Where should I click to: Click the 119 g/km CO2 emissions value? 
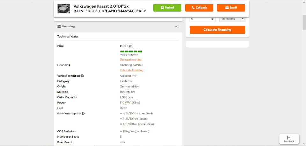(135, 131)
